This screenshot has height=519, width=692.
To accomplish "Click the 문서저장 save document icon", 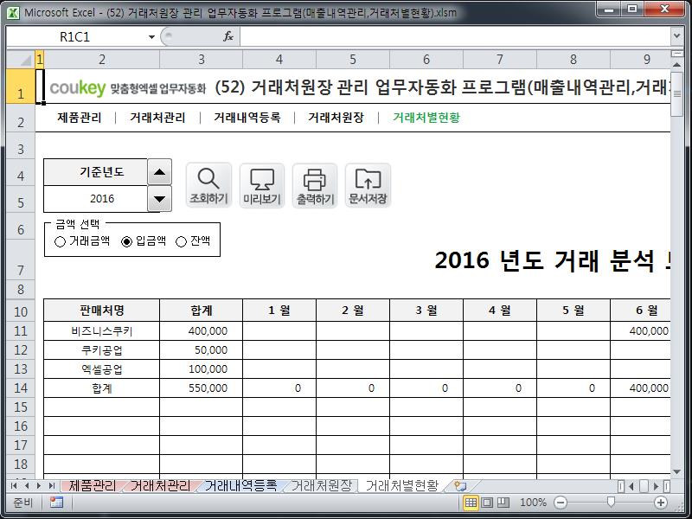I will [x=368, y=185].
